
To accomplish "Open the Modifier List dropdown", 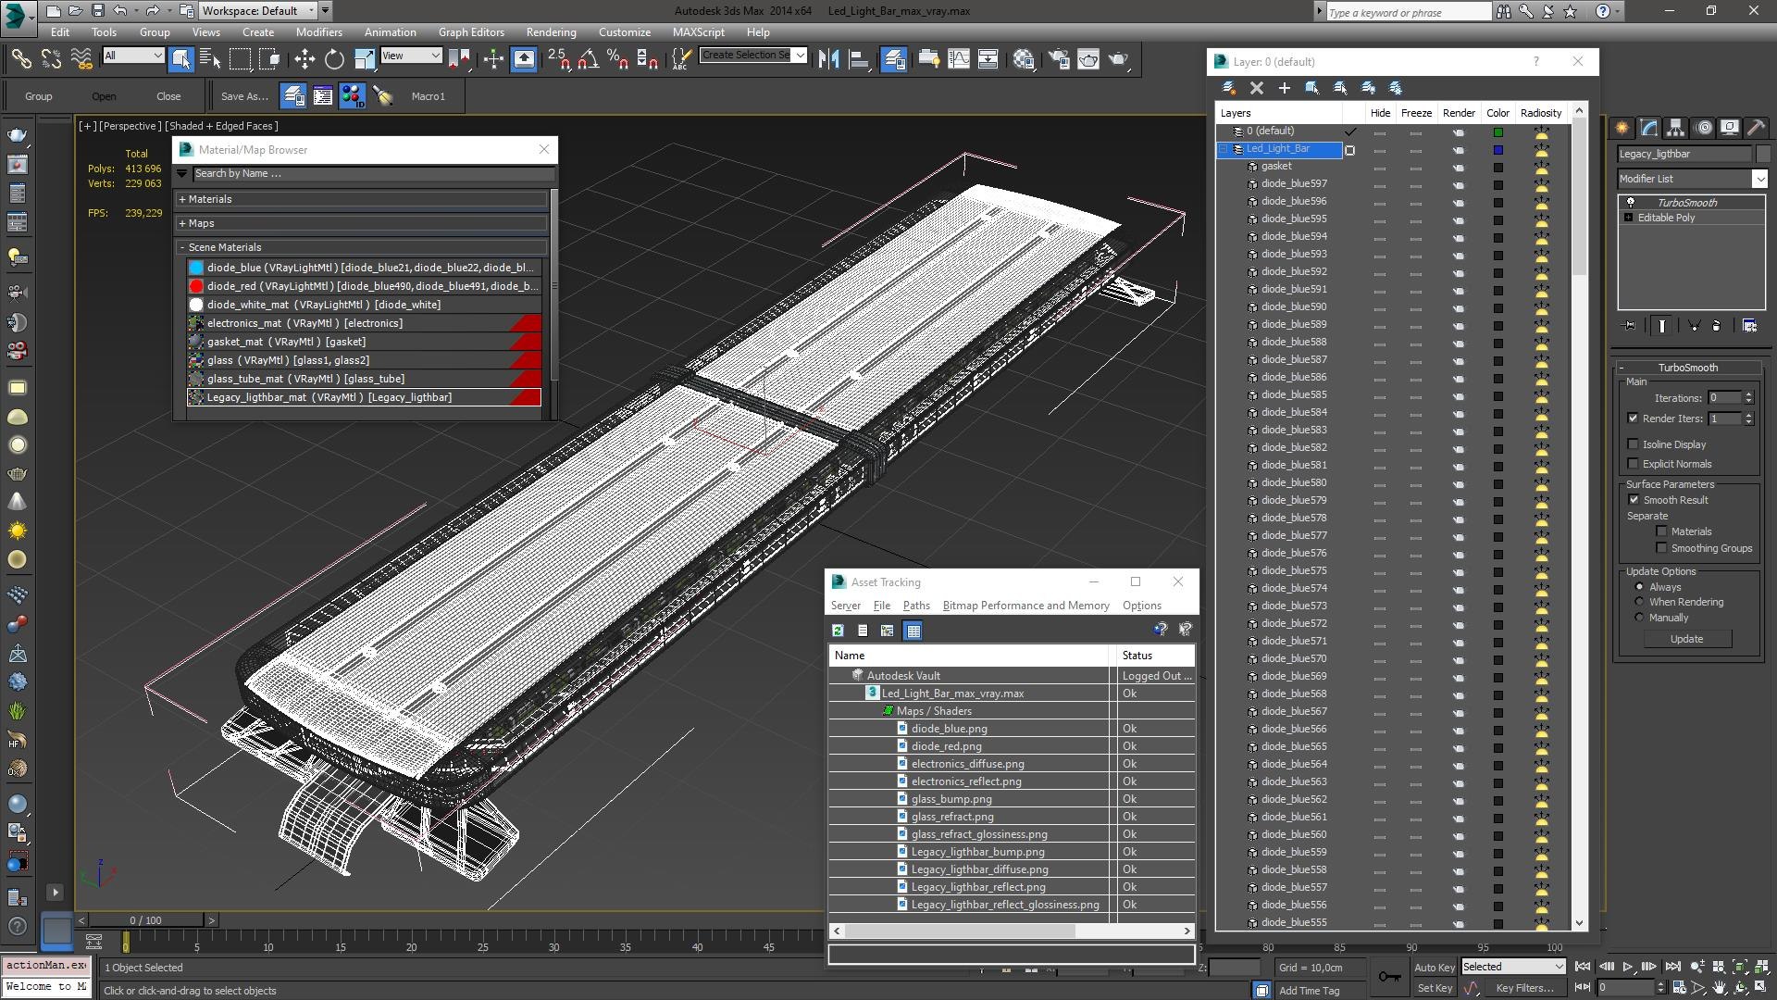I will pos(1692,179).
